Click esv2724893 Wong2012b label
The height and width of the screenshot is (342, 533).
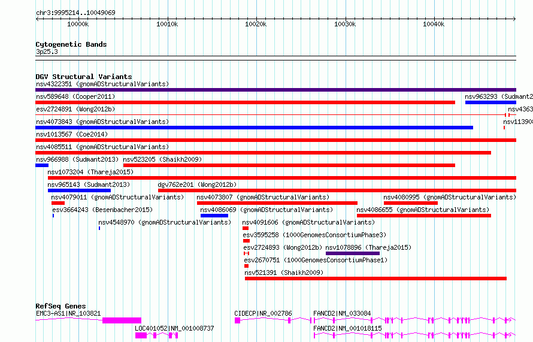(x=283, y=247)
